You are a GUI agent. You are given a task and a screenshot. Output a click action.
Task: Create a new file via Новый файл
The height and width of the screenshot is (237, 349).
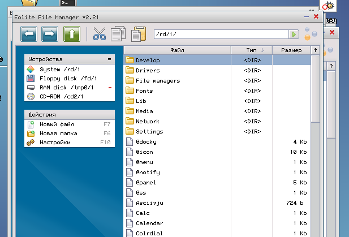point(57,124)
